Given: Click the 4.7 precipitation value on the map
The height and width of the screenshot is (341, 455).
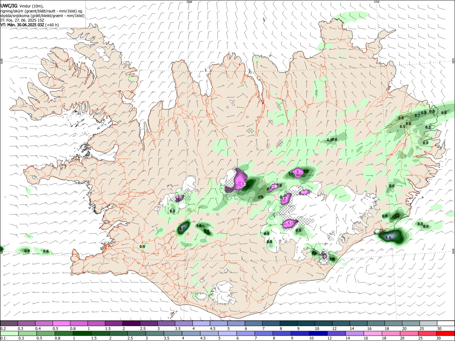Looking at the screenshot, I should [x=182, y=228].
